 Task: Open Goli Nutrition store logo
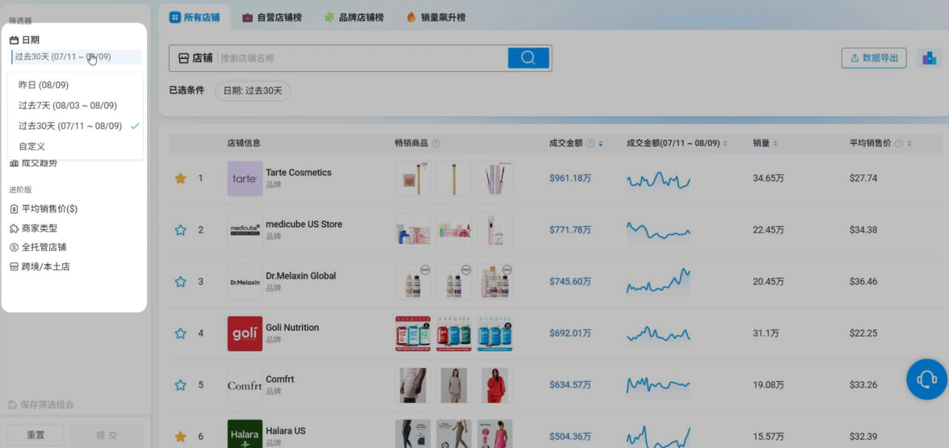click(x=245, y=333)
